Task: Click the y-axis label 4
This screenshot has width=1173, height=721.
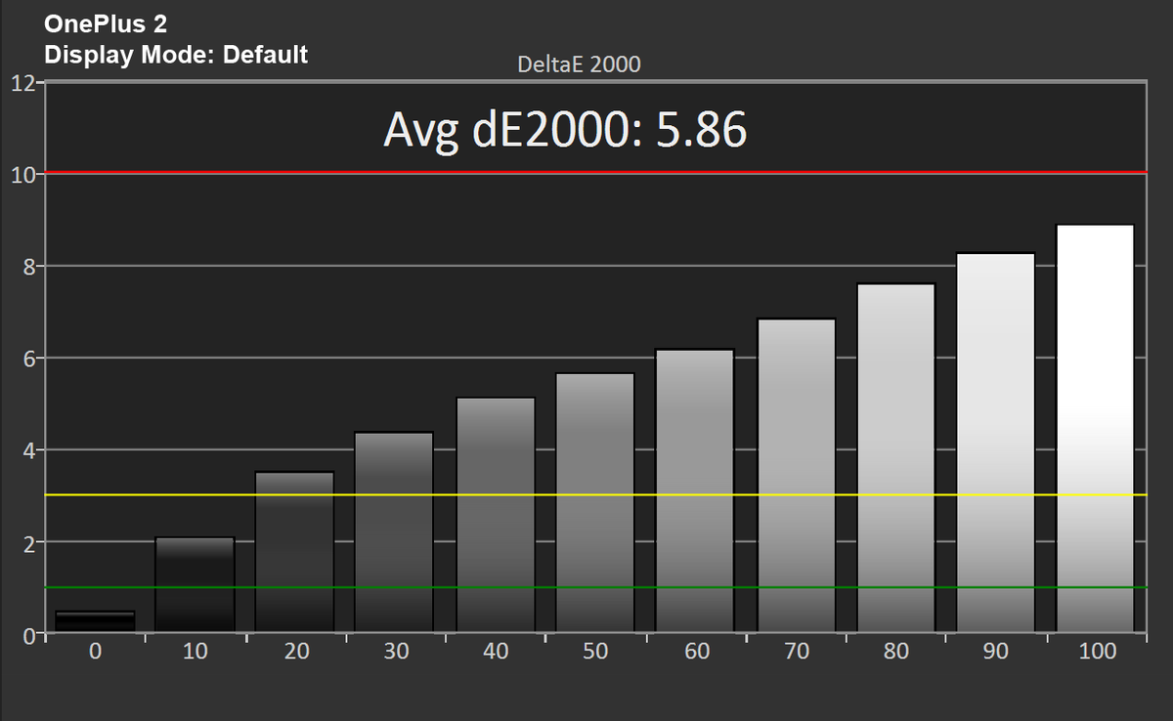Action: (28, 450)
